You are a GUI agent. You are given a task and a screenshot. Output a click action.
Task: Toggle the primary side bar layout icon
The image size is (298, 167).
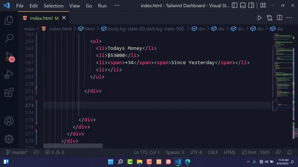235,6
